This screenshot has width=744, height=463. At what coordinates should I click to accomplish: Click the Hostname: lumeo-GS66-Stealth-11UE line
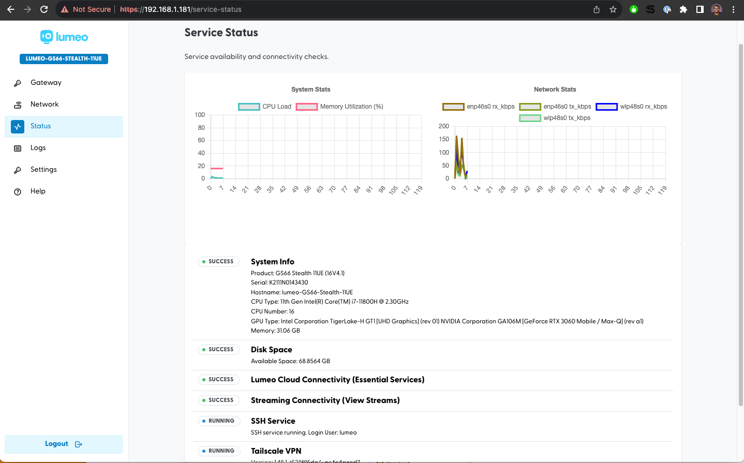(302, 292)
